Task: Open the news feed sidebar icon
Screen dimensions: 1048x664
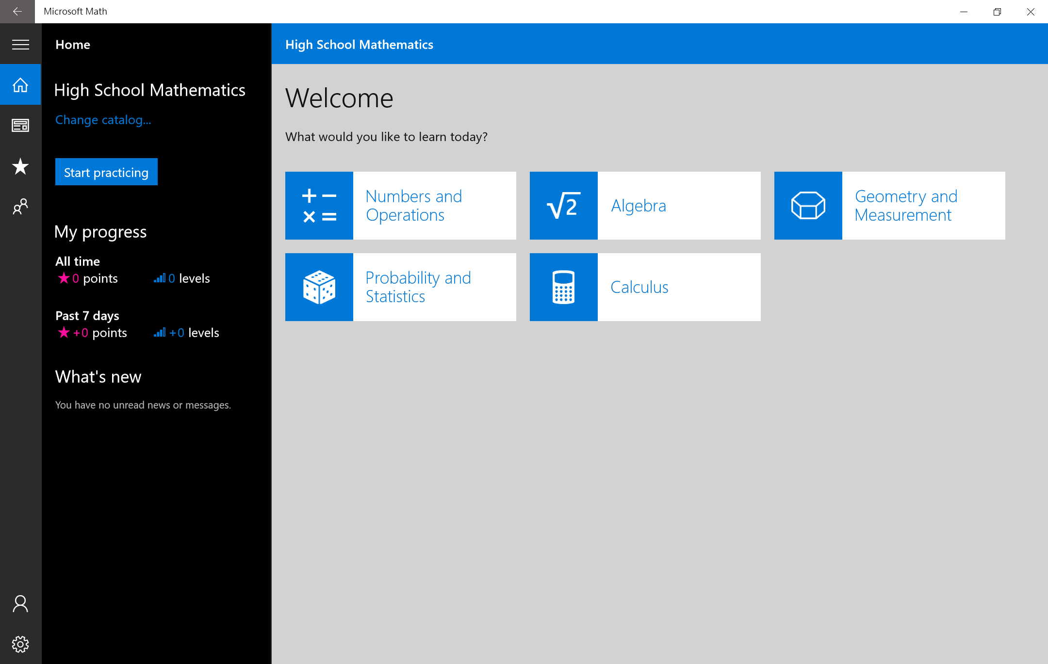Action: pos(20,126)
